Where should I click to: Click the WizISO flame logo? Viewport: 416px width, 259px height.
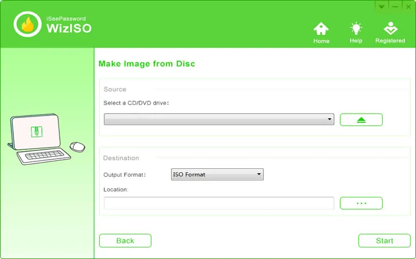(27, 24)
